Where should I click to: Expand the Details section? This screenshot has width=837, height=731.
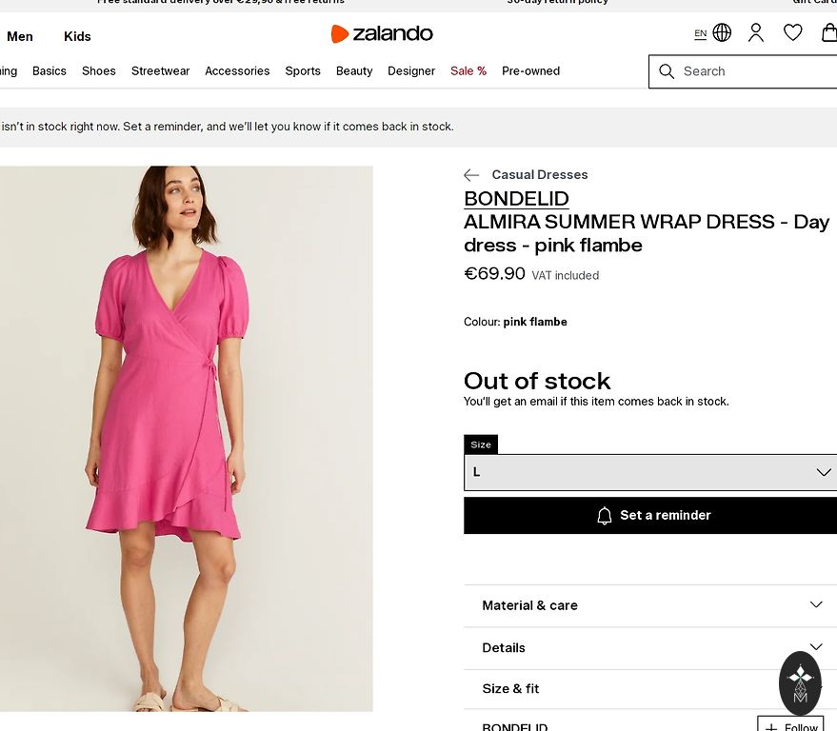650,647
